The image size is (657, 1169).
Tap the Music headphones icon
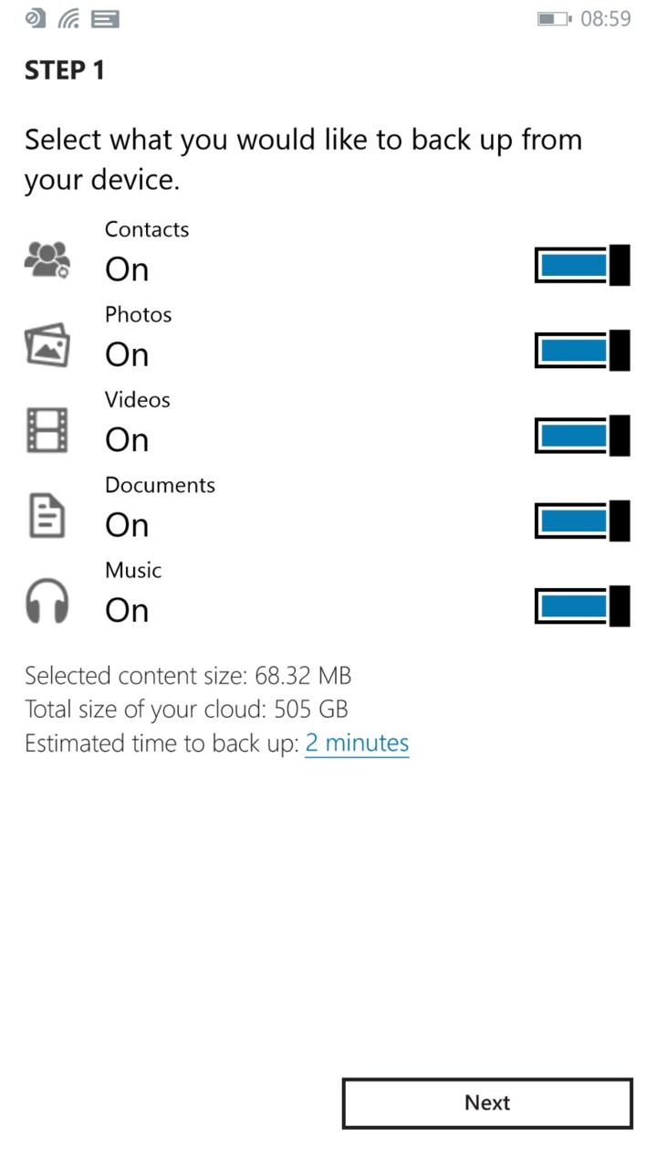point(46,600)
